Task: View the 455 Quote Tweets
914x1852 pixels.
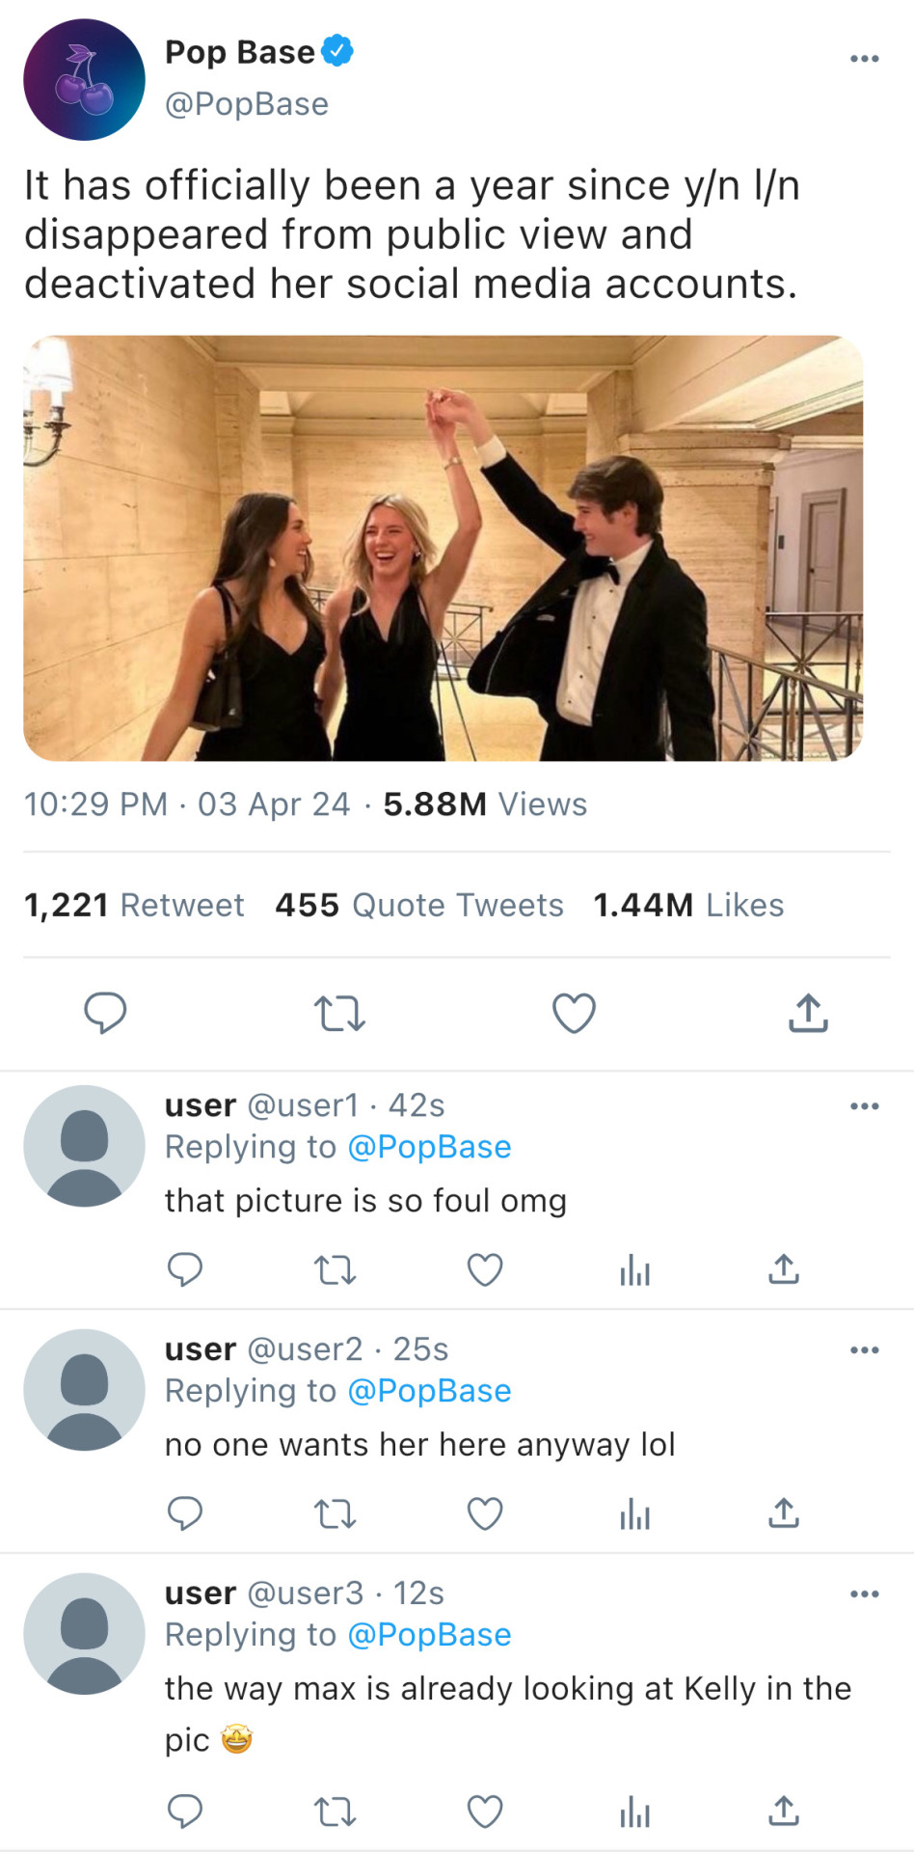Action: (419, 906)
